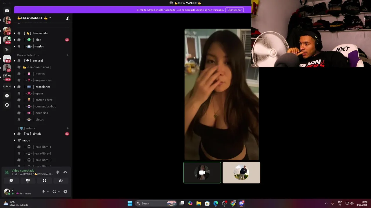
Task: Open the server with badge 29
Action: coord(7,31)
